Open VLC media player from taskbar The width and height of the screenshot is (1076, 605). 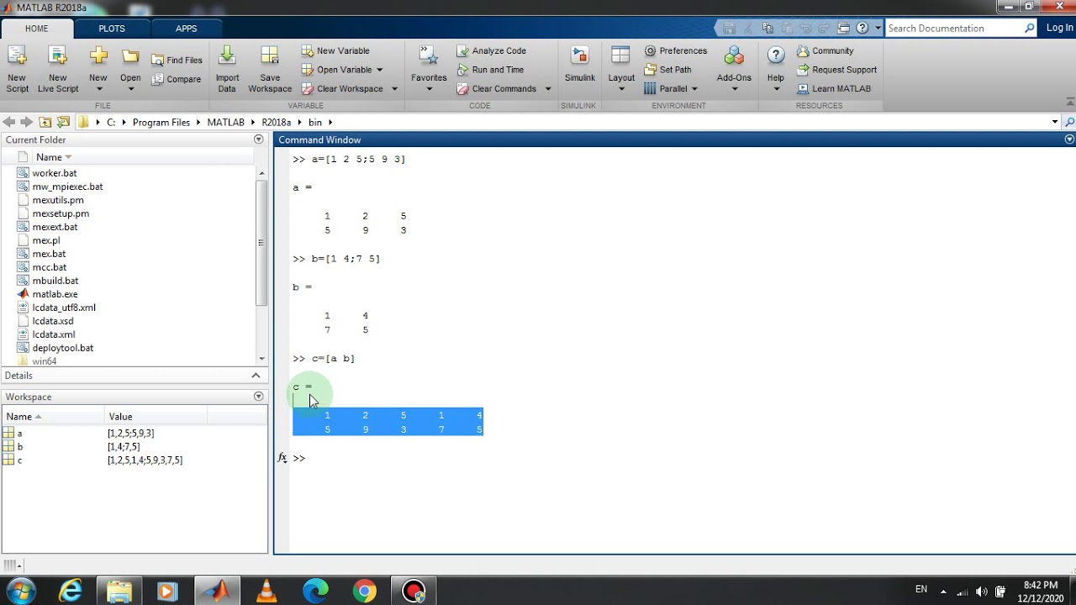pos(266,592)
